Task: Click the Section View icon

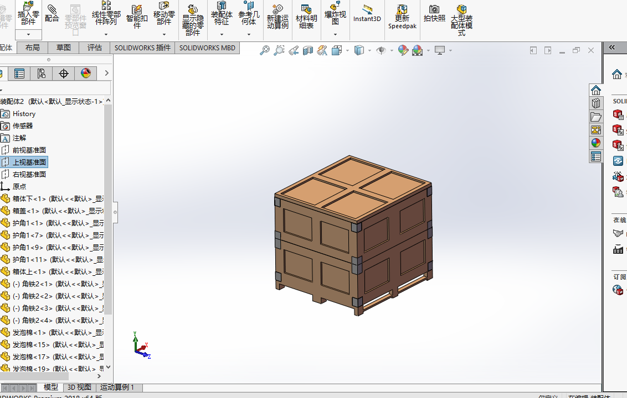Action: coord(307,50)
